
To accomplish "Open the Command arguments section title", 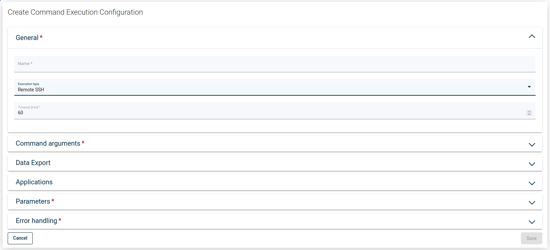I will click(48, 144).
